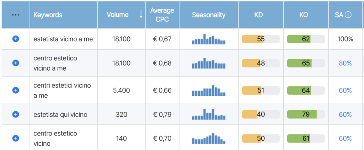Click the Seasonality column header

click(208, 15)
